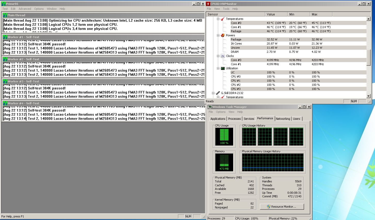Switch to the Processes tab
Viewport: 375px width, 220px height.
(x=234, y=119)
